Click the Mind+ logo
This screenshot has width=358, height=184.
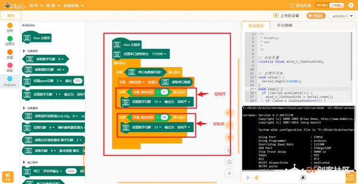(x=15, y=5)
